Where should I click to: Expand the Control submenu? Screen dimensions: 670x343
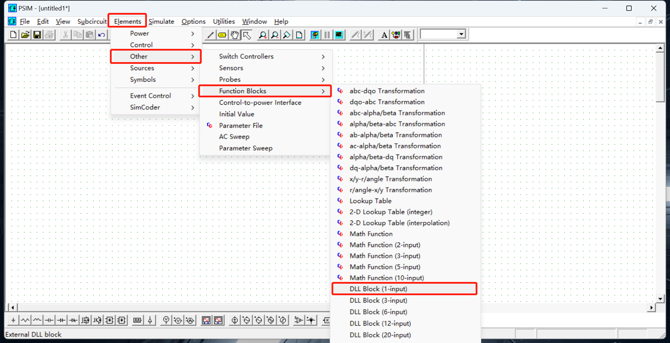pos(156,45)
